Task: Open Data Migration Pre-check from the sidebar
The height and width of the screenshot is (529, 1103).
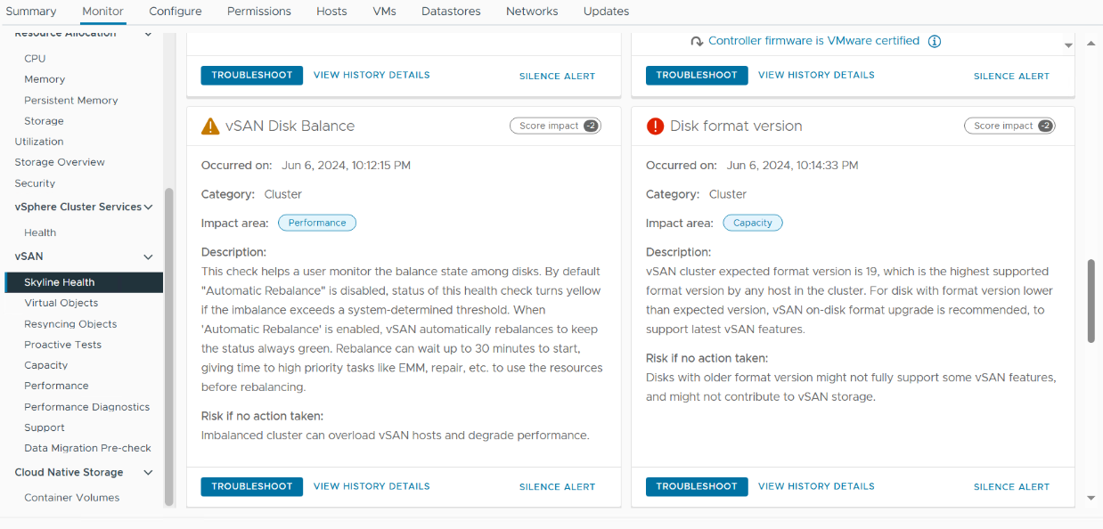Action: tap(86, 448)
